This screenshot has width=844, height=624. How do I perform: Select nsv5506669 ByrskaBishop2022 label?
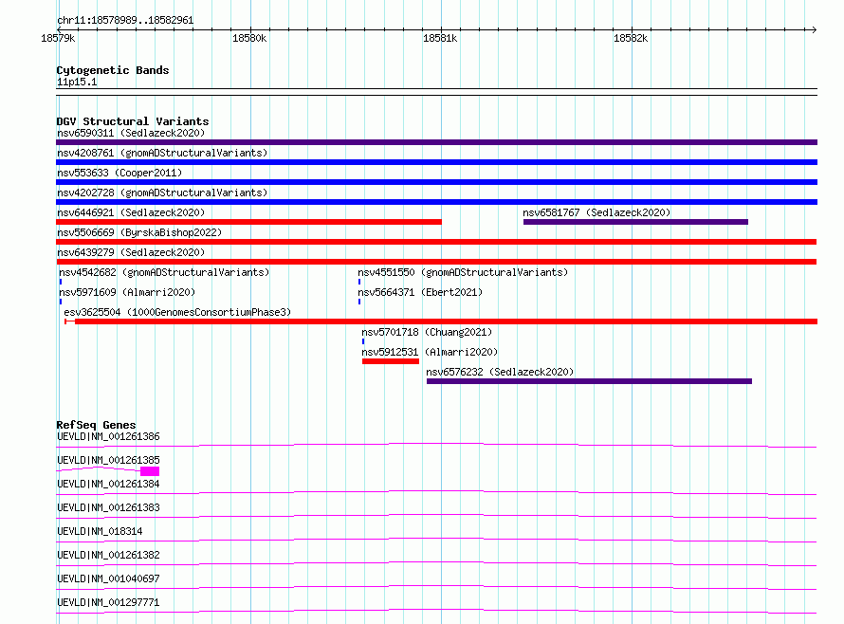(x=139, y=232)
